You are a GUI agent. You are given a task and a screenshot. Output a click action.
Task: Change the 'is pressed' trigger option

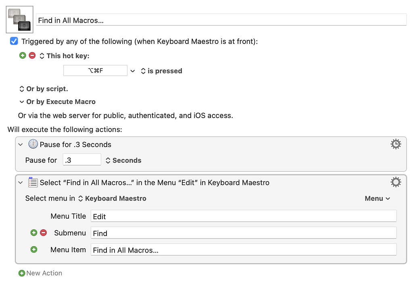tap(161, 71)
